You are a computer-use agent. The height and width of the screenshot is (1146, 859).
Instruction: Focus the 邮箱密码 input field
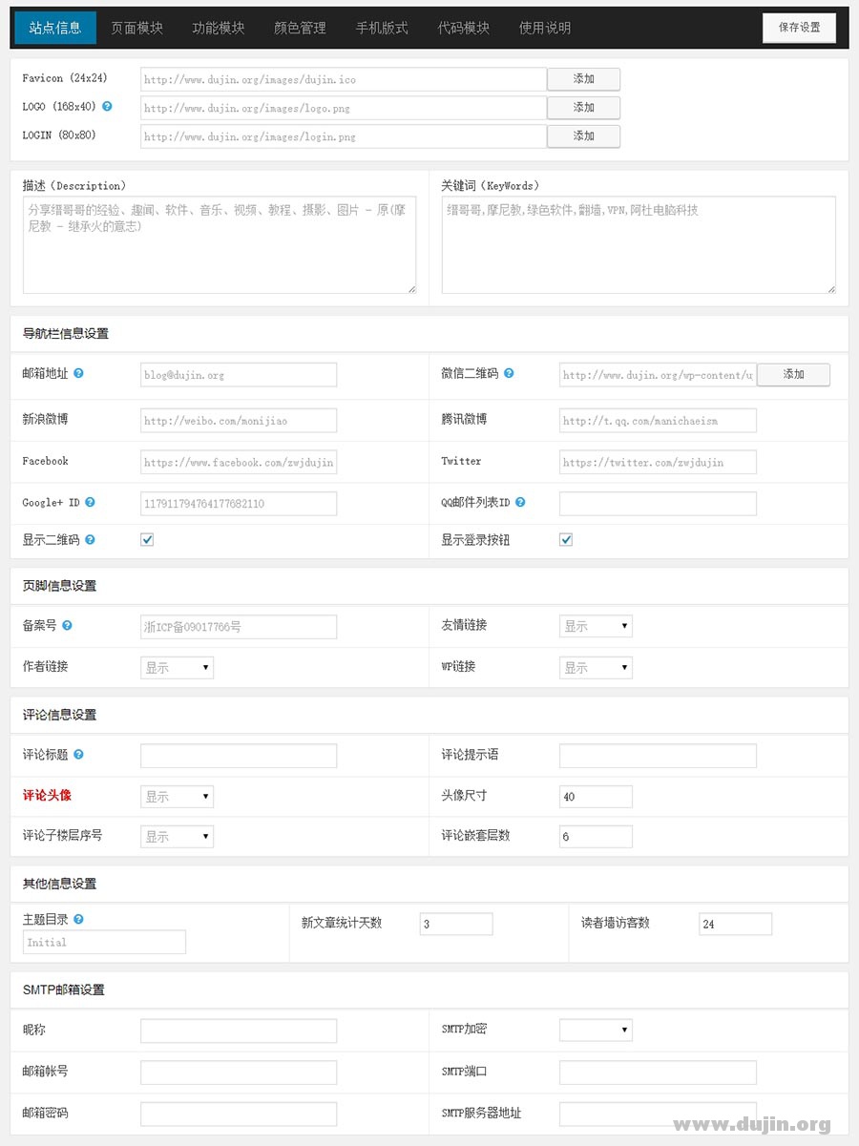pos(239,1114)
